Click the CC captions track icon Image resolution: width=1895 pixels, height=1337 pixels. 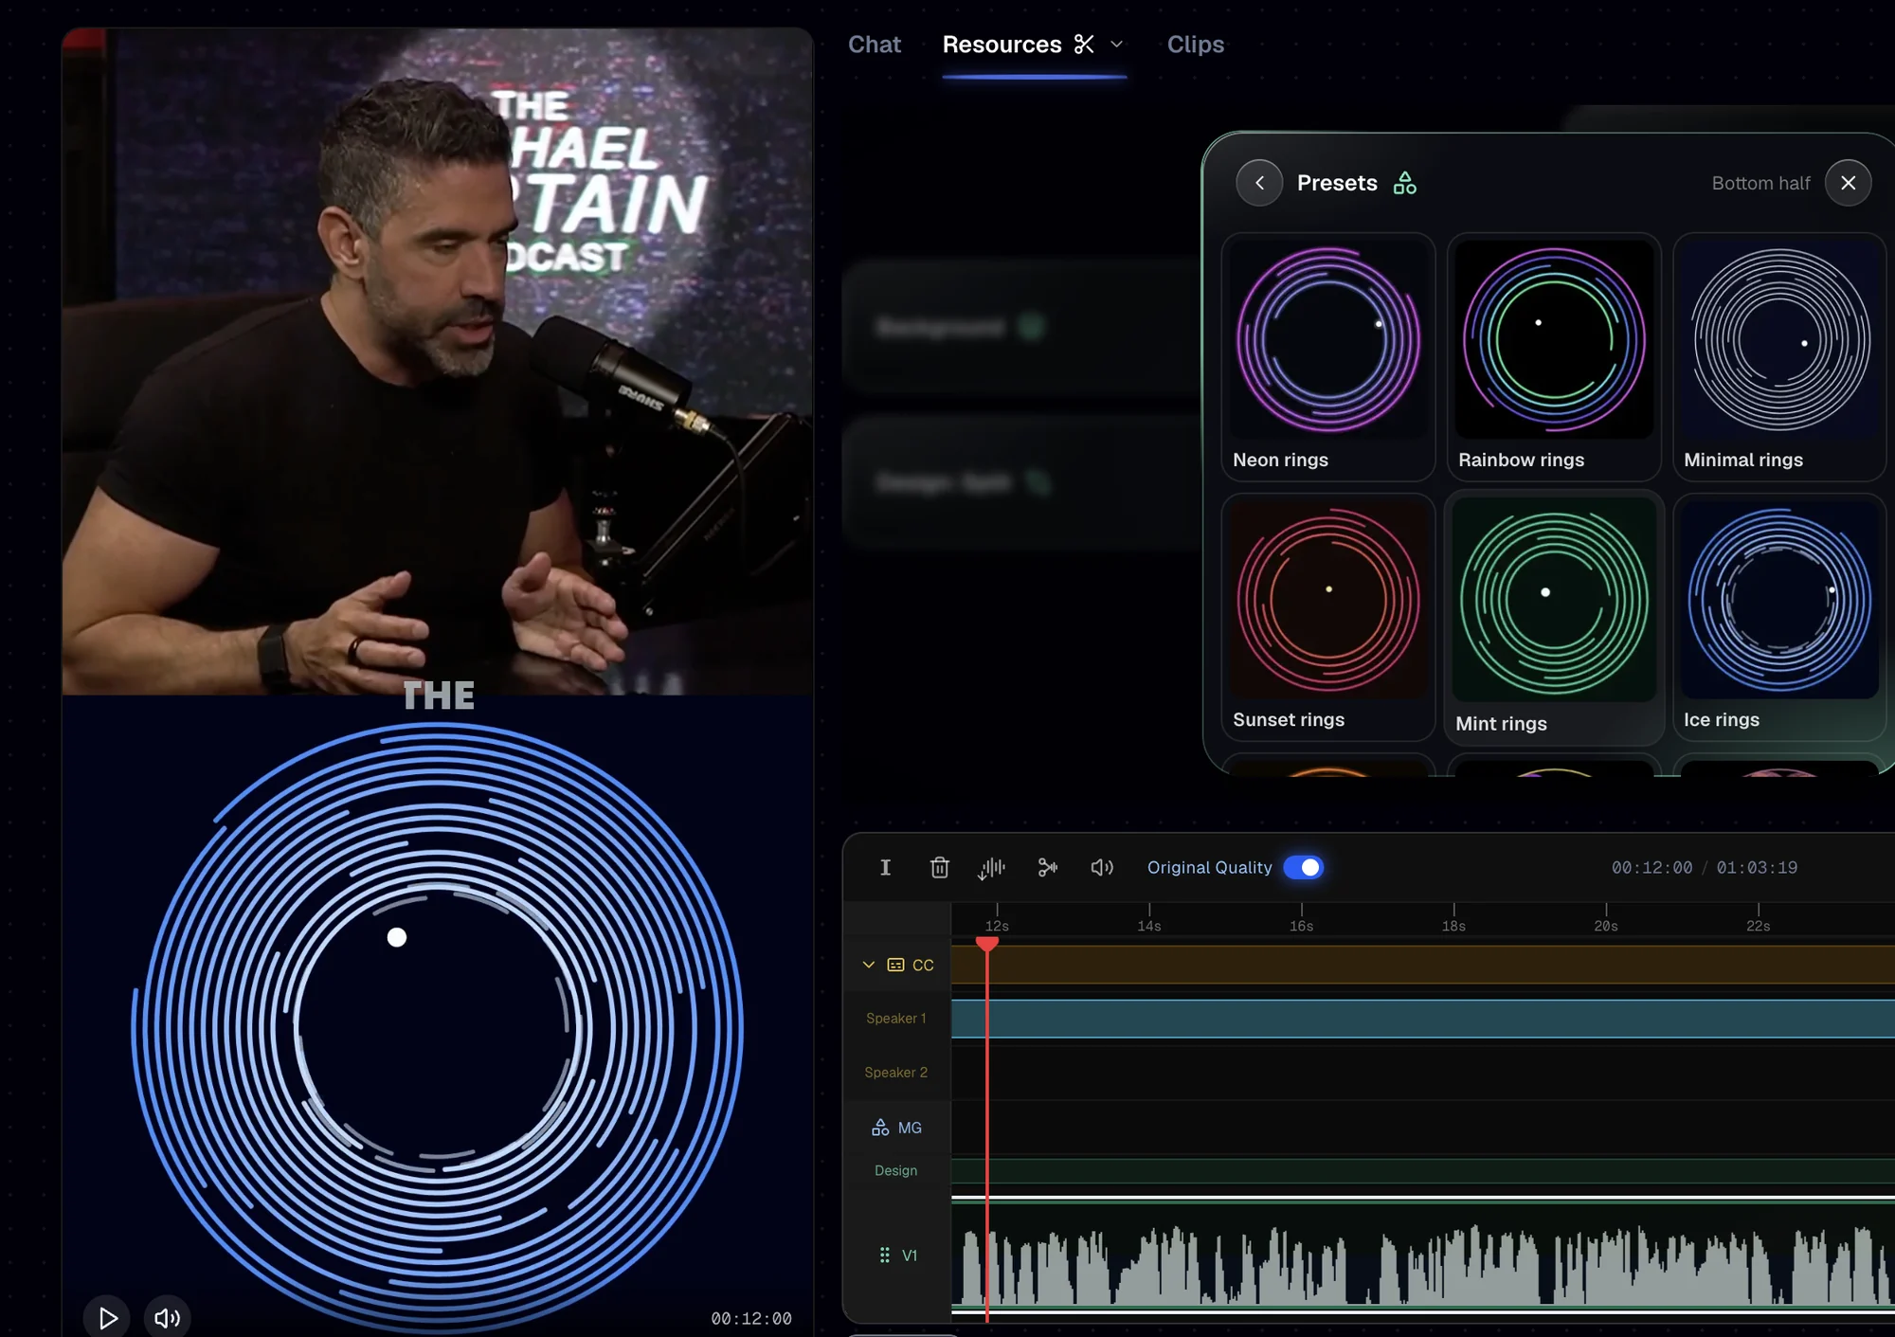pyautogui.click(x=895, y=965)
